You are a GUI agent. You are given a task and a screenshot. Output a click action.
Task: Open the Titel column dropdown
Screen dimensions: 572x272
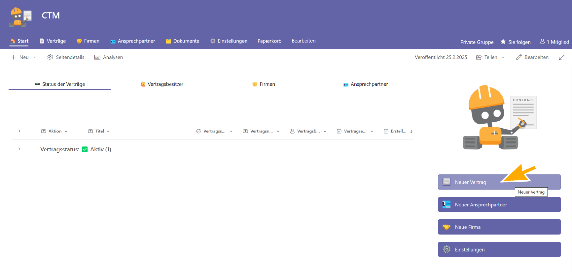point(108,131)
